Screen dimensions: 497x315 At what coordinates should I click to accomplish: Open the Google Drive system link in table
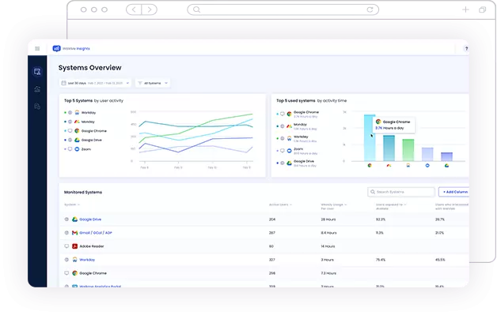coord(90,219)
